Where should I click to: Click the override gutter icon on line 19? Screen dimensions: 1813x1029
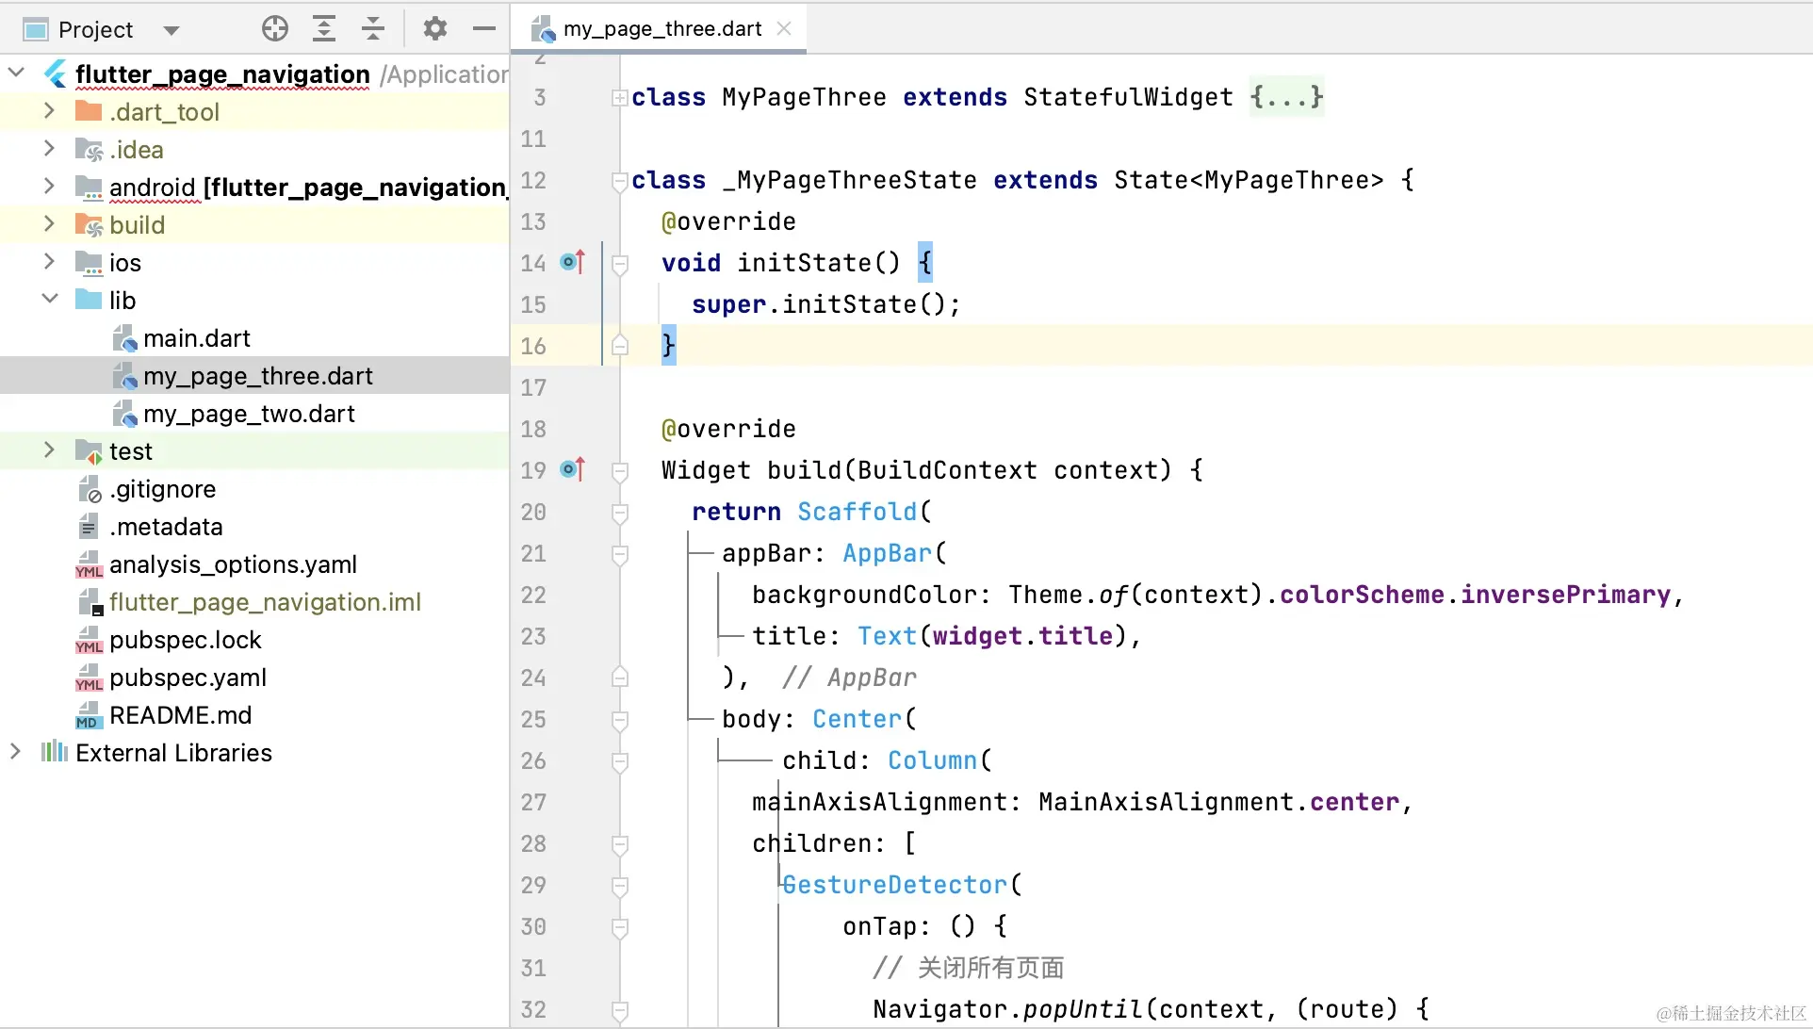tap(572, 469)
